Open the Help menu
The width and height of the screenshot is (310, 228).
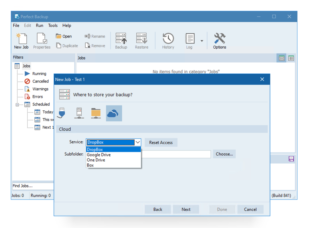tap(67, 26)
